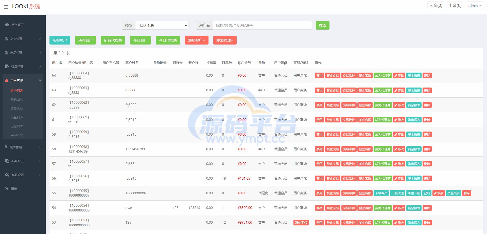Click the copy icon beside 订单管理

tap(7, 67)
